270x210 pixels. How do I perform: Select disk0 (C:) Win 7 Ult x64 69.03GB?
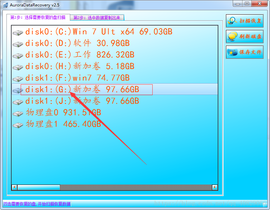[x=99, y=32]
